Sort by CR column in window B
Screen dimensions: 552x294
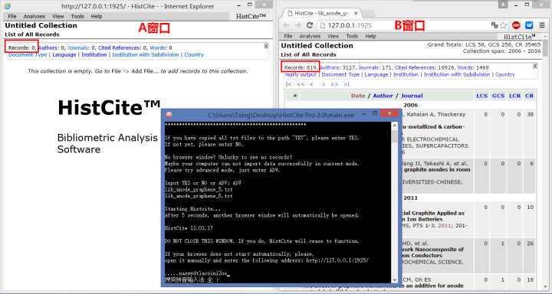(x=529, y=96)
